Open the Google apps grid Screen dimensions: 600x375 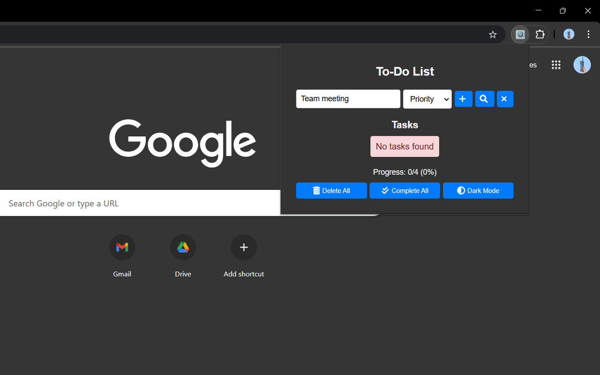click(556, 65)
